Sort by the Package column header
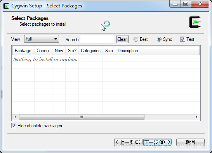This screenshot has width=212, height=153. (23, 51)
